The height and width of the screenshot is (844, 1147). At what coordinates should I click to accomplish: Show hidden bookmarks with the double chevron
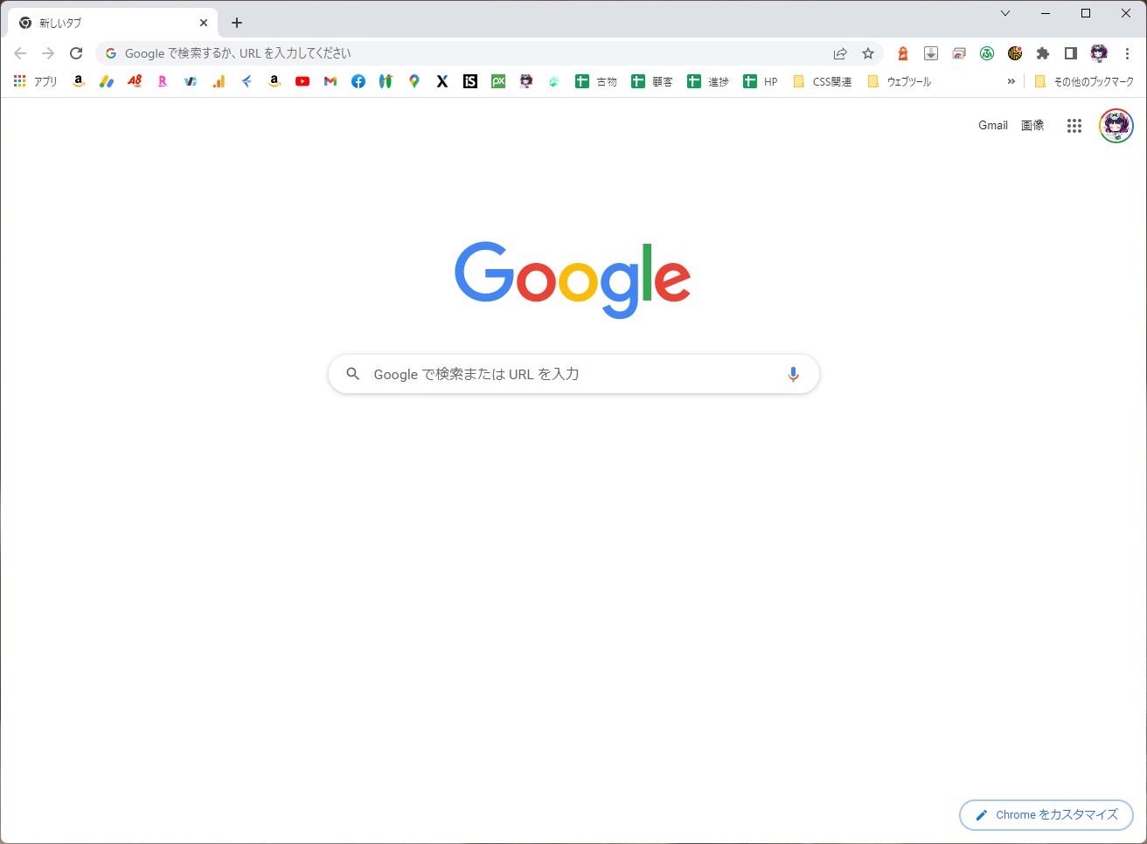coord(1011,81)
